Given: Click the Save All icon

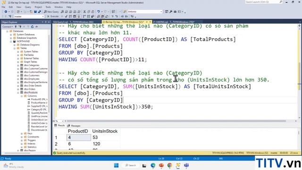Looking at the screenshot, I should tap(40, 12).
